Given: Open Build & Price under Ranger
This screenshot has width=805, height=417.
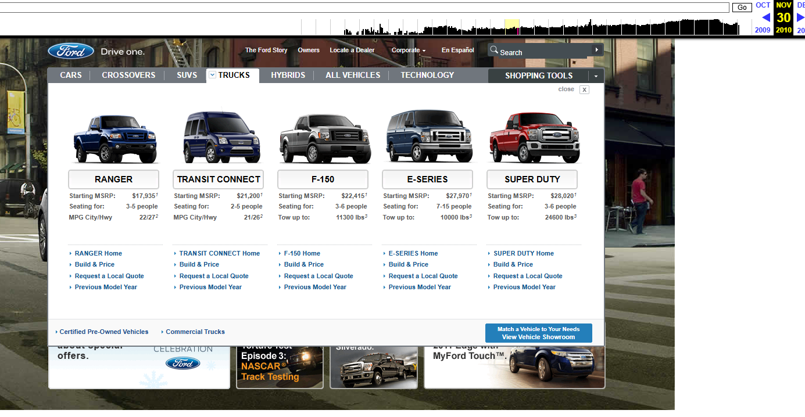Looking at the screenshot, I should click(x=95, y=264).
